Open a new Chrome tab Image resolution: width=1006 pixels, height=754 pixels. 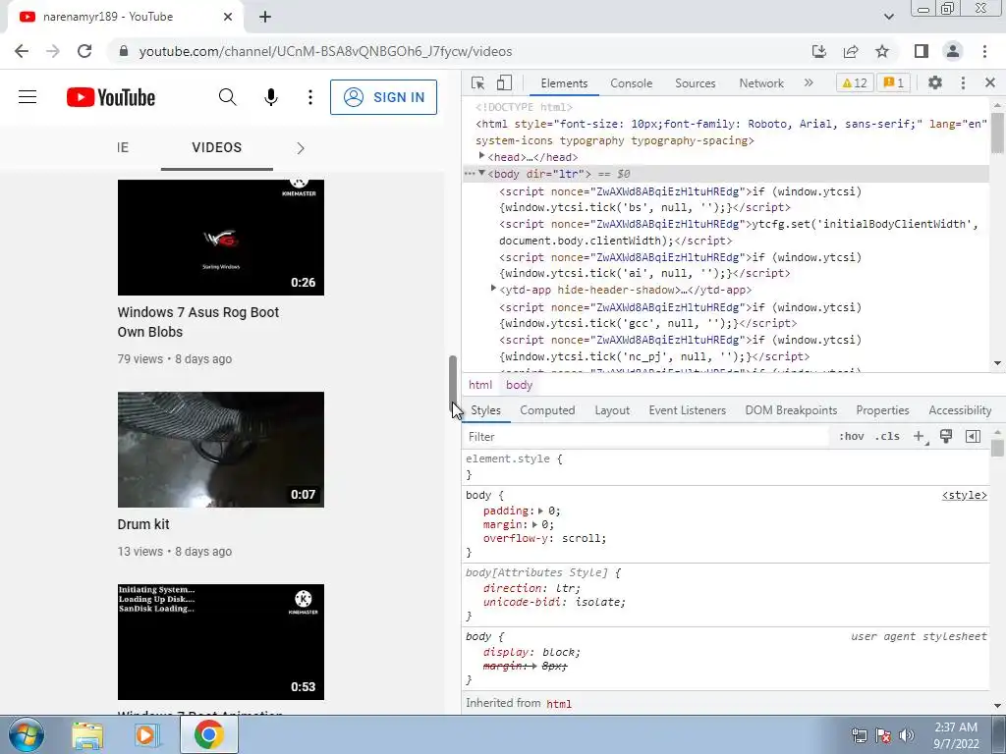[265, 17]
